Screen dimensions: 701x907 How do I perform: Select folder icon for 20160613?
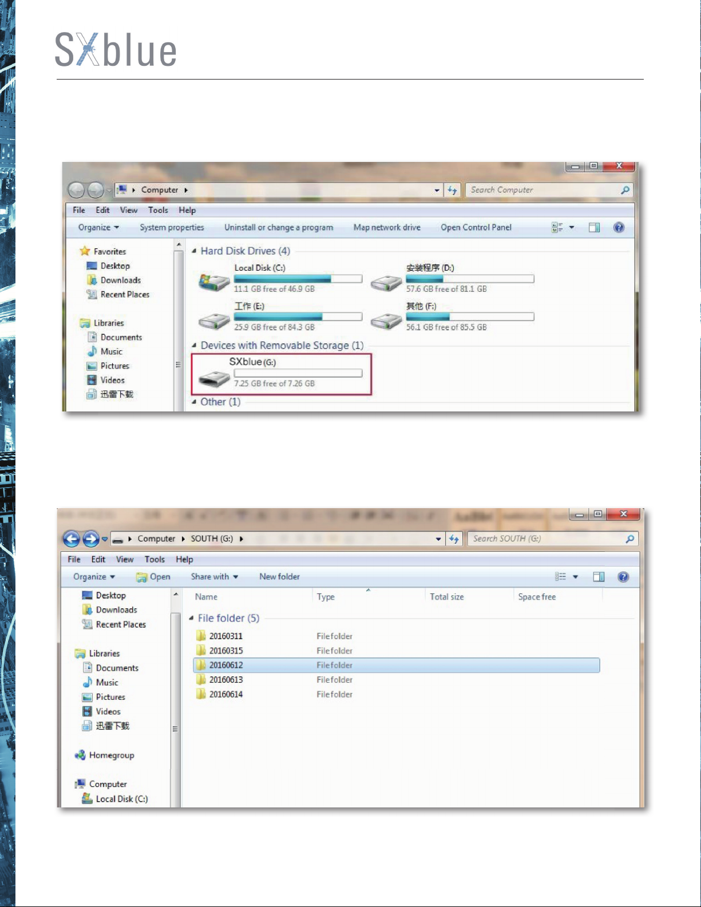[x=201, y=679]
